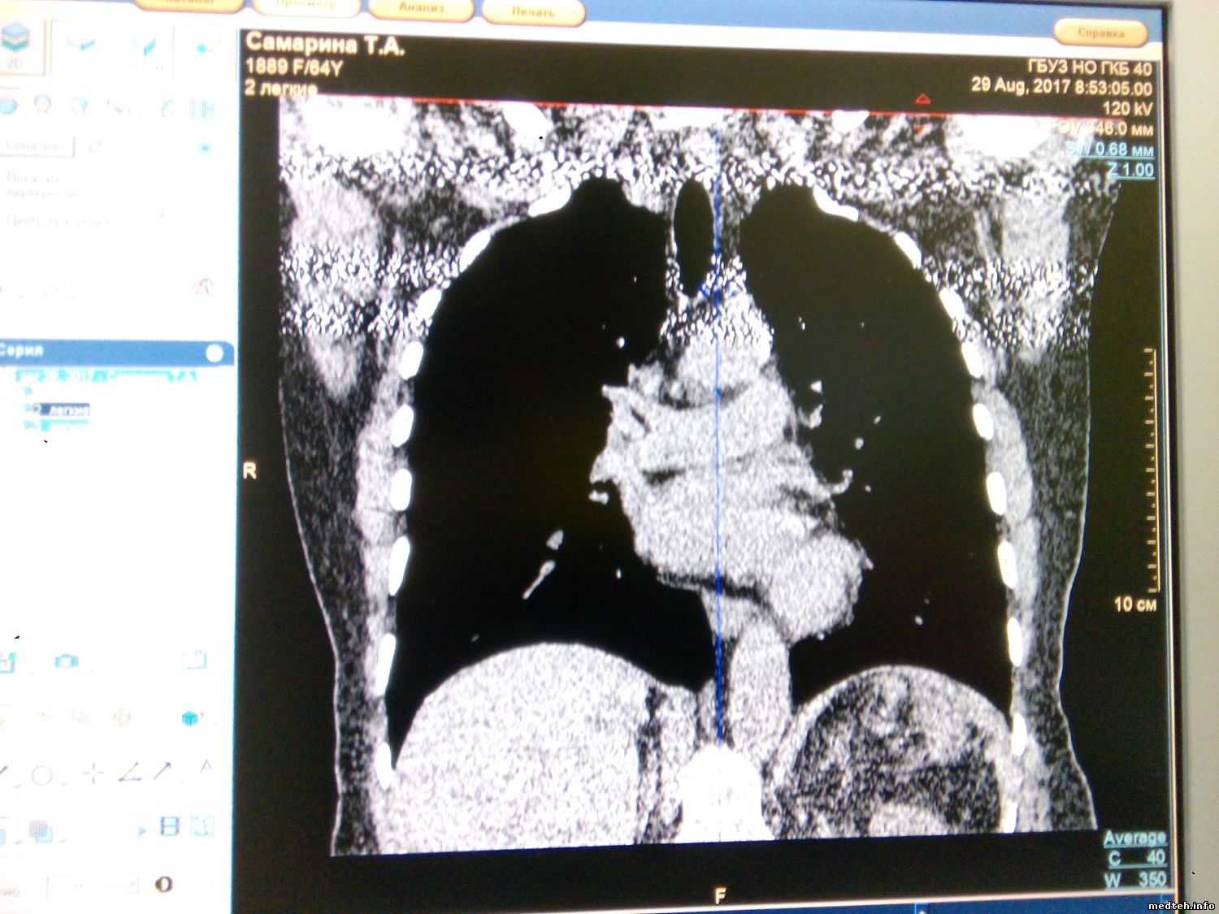Select the '2 легкие' series in tree
The image size is (1219, 914).
62,410
